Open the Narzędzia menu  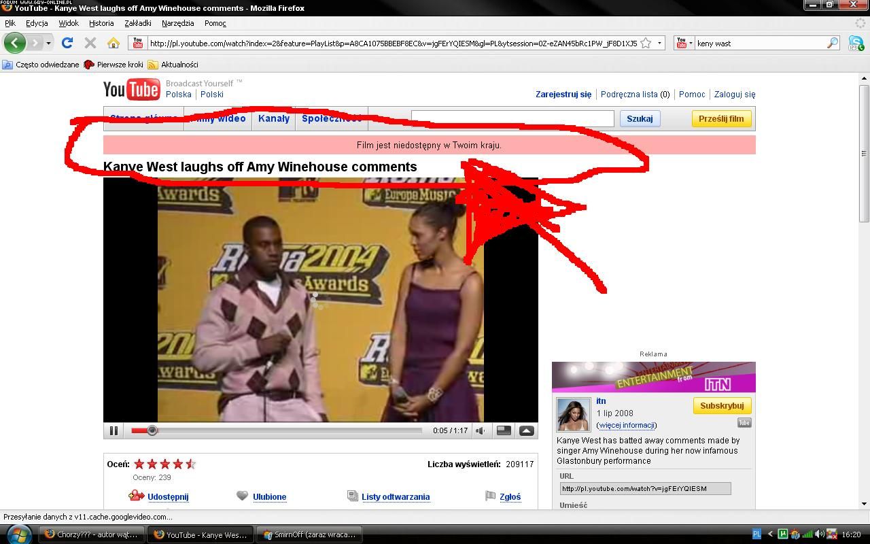pos(178,23)
